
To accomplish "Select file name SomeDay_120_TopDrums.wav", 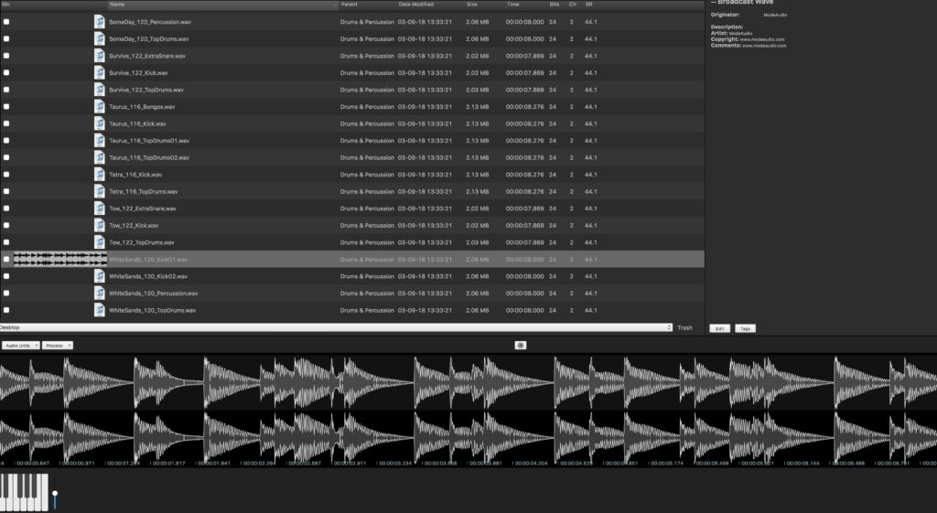I will [149, 38].
